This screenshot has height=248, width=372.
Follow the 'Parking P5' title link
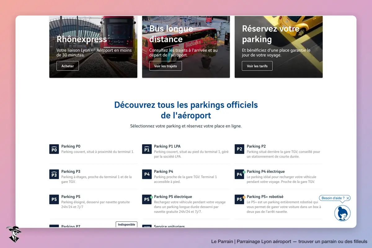click(x=71, y=197)
